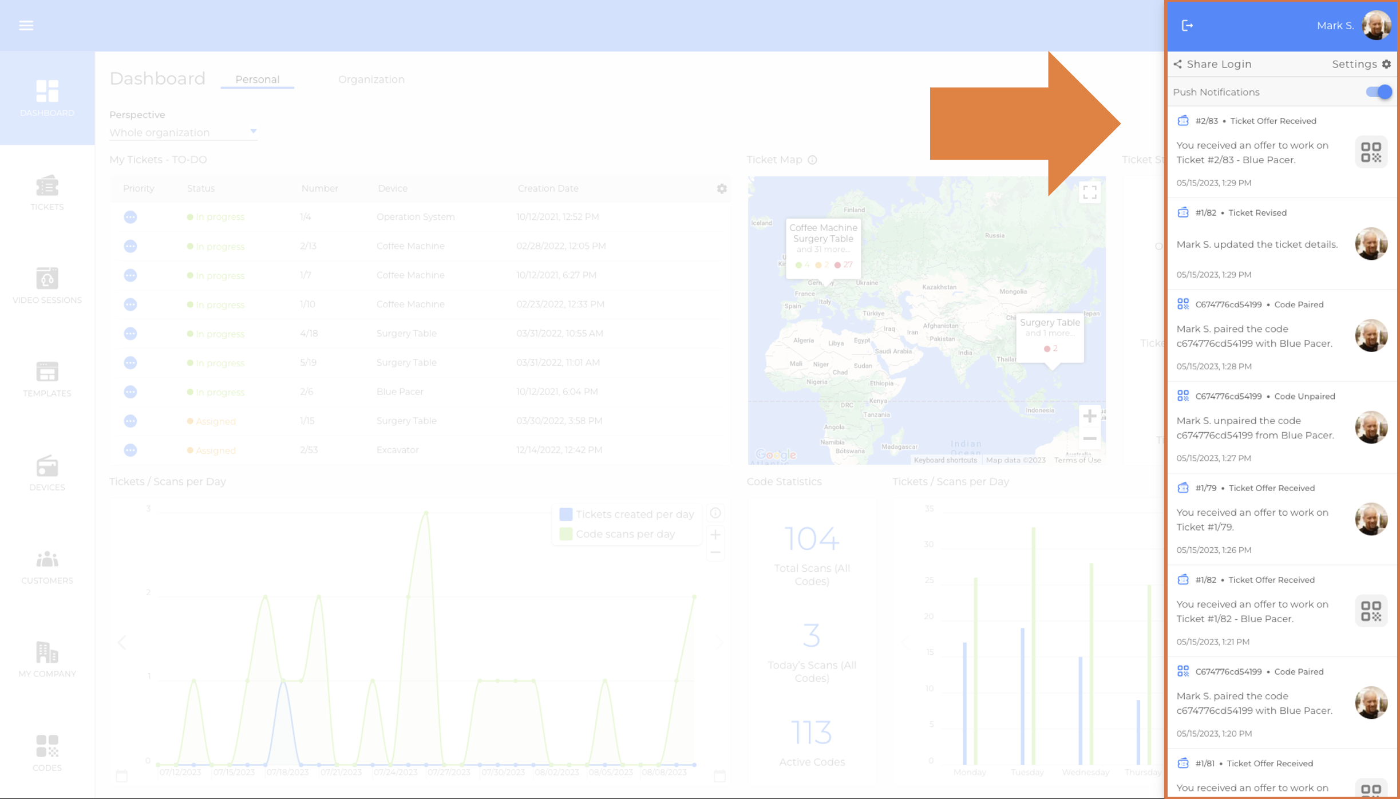Click the logout icon in user panel

pos(1188,25)
